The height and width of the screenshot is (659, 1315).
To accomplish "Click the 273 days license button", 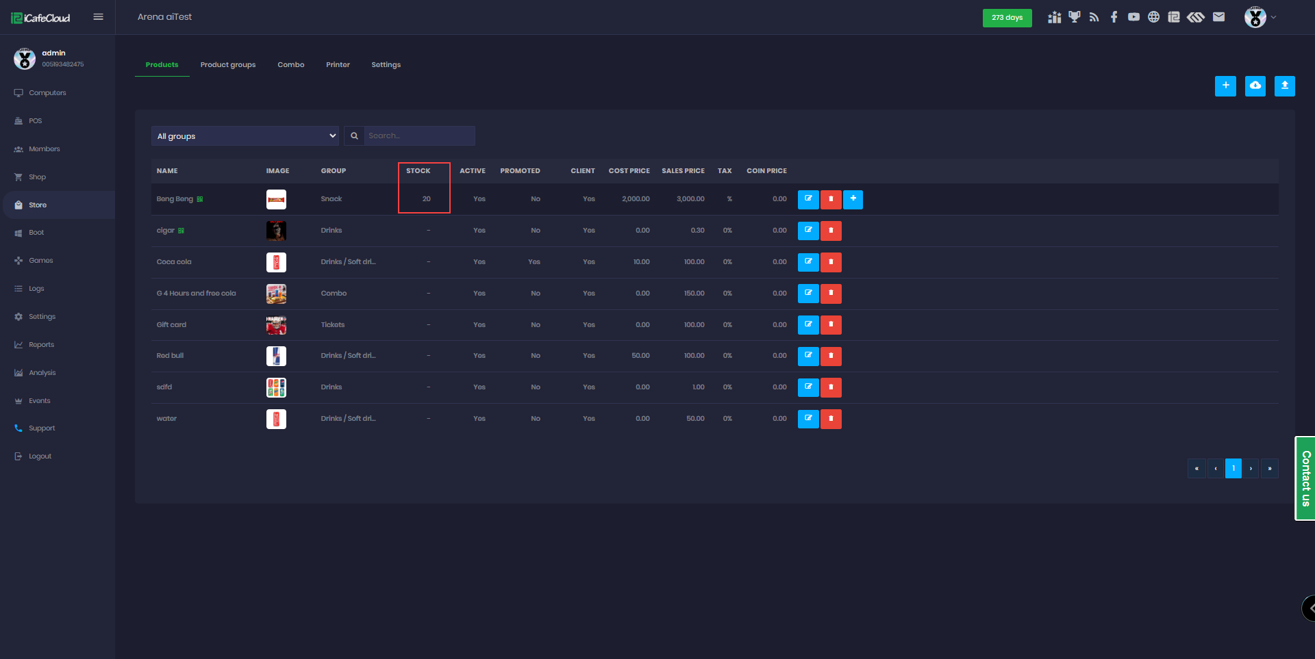I will 1007,18.
